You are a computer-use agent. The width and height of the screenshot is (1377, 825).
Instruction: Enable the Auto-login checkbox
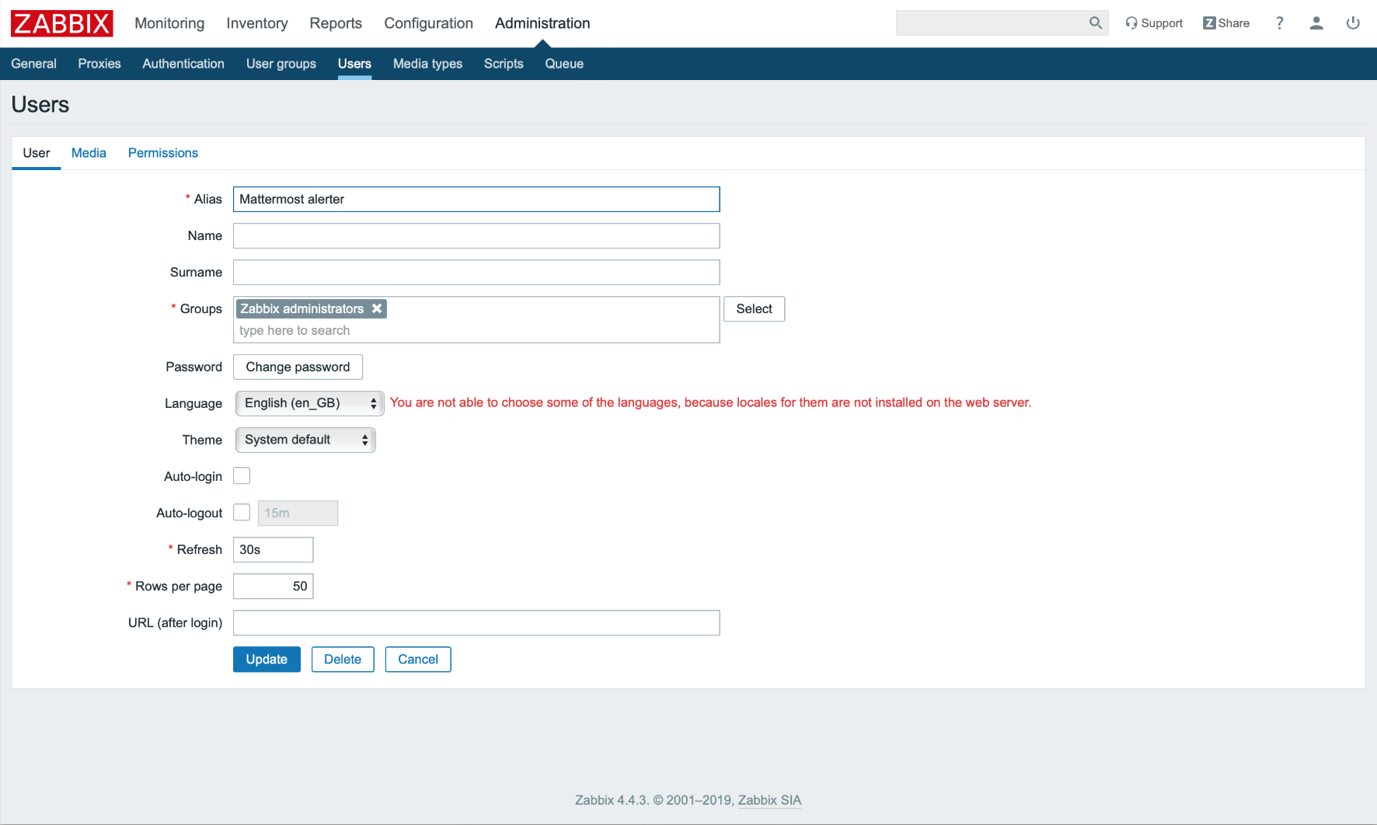pyautogui.click(x=242, y=476)
